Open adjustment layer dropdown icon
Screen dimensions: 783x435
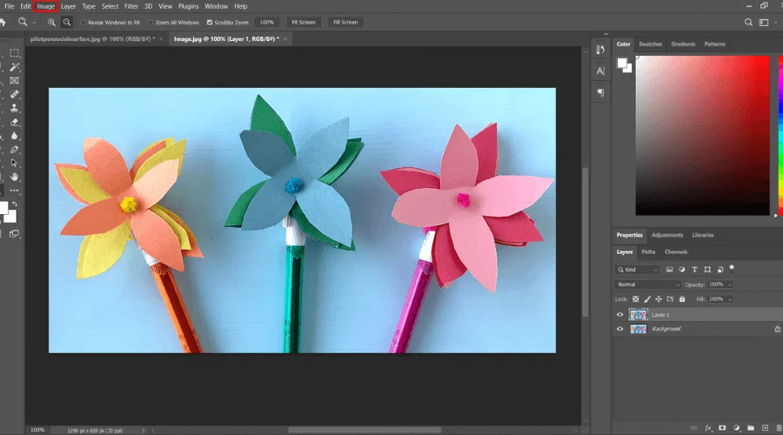[736, 428]
